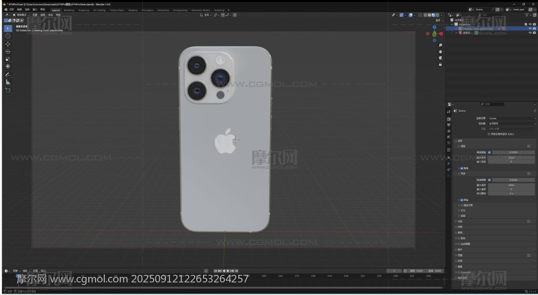Click the viewport noise threshold 0.1000 field

513,152
